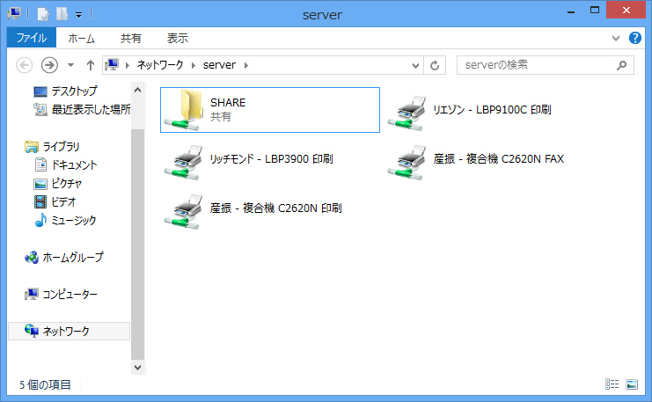
Task: Click the ホームグループ icon
Action: point(32,258)
